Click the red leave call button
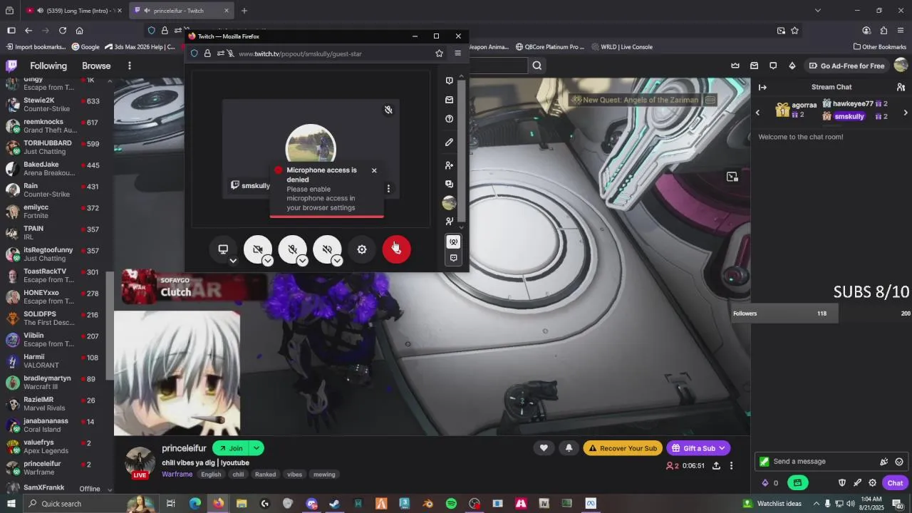 396,249
